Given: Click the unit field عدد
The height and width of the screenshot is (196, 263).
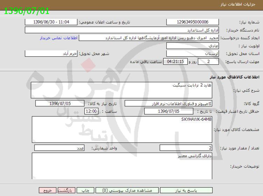Looking at the screenshot, I should point(60,148).
